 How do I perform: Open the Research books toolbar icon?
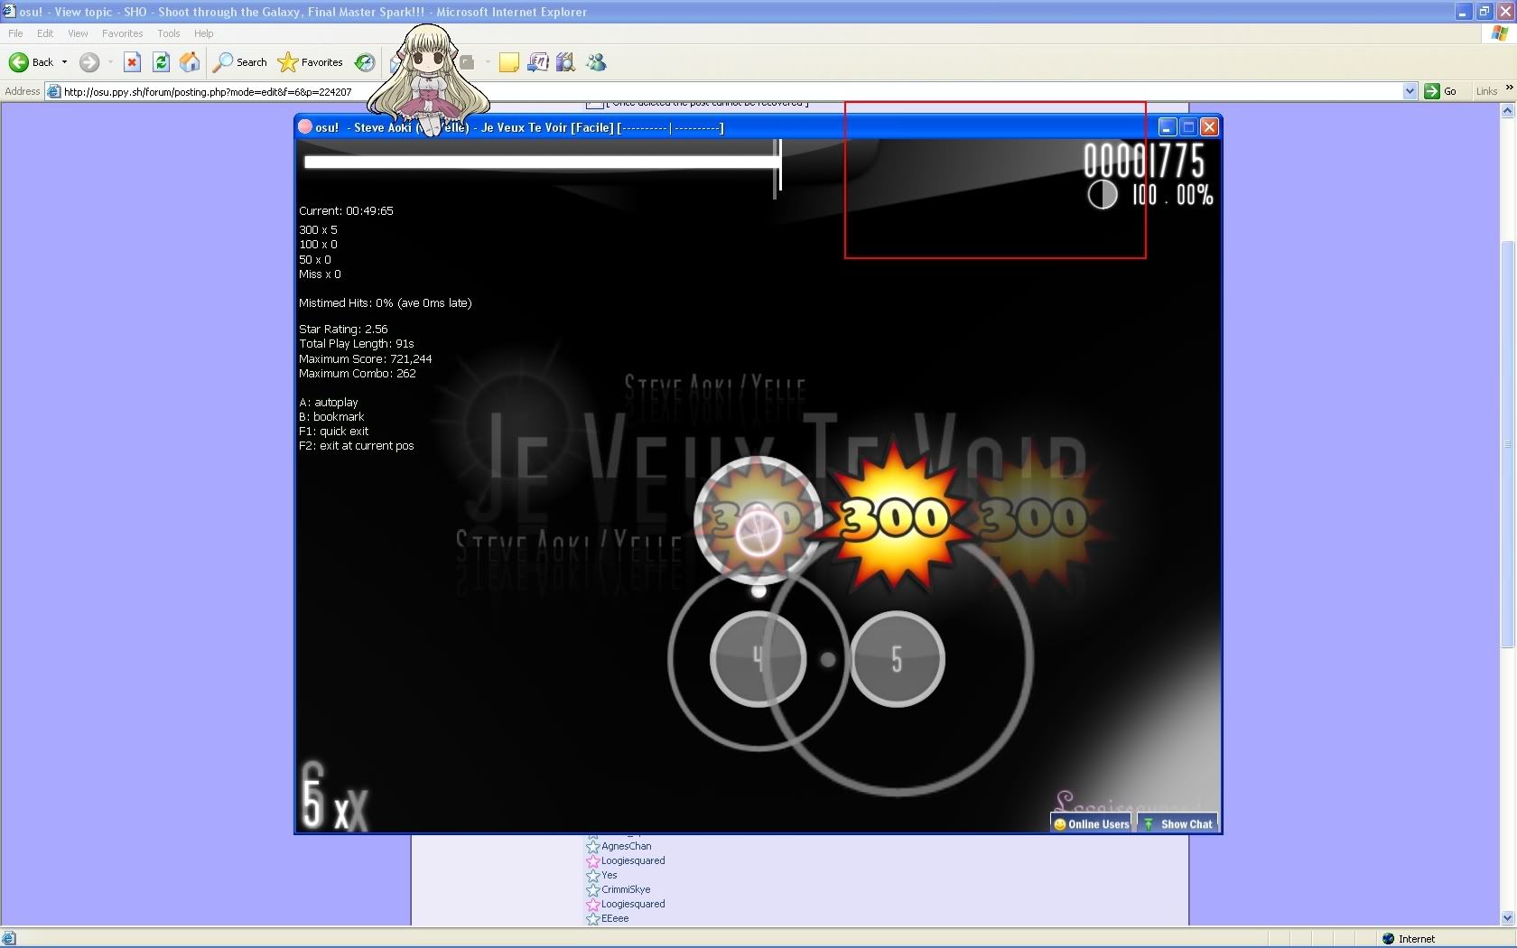[x=566, y=62]
